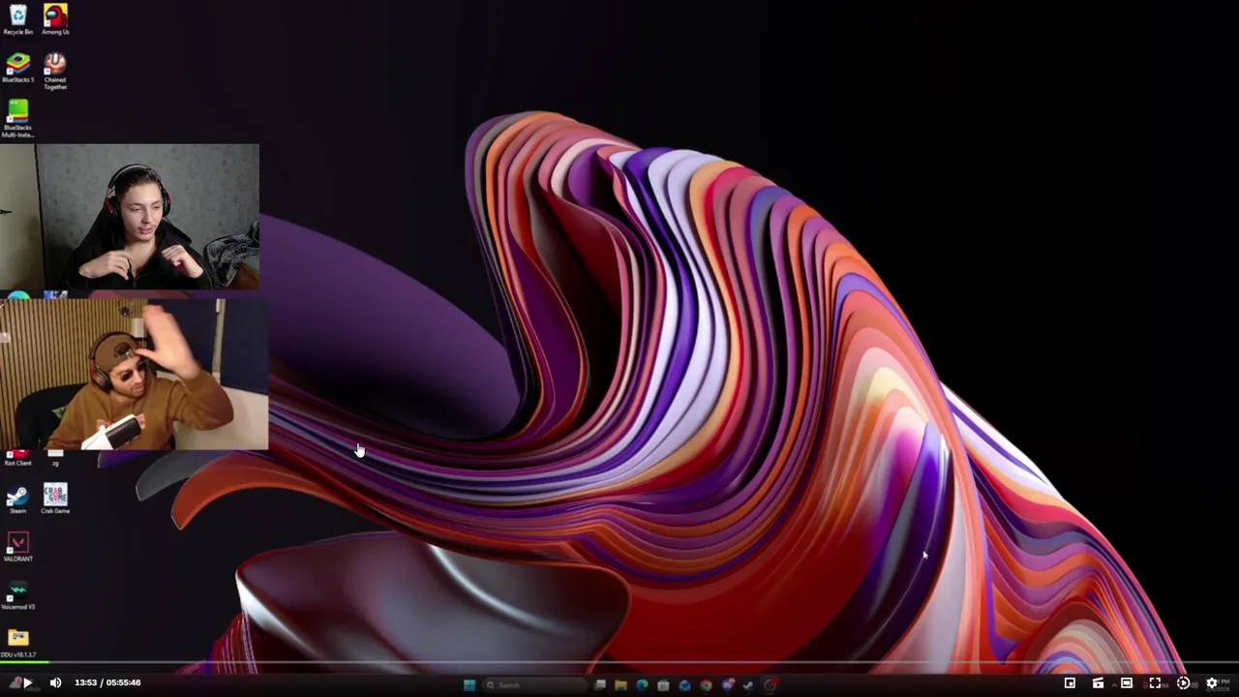Open the playback speed control

1183,682
